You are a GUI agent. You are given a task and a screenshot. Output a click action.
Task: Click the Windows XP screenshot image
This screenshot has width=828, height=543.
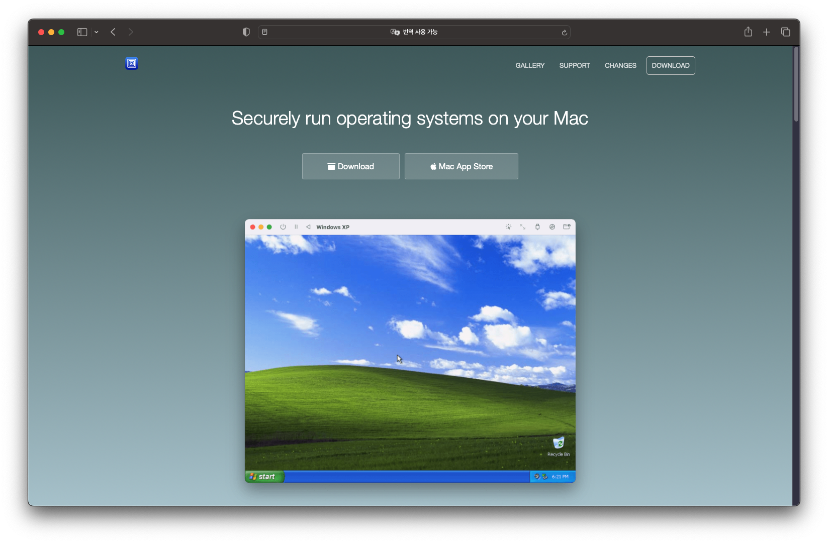pyautogui.click(x=410, y=351)
